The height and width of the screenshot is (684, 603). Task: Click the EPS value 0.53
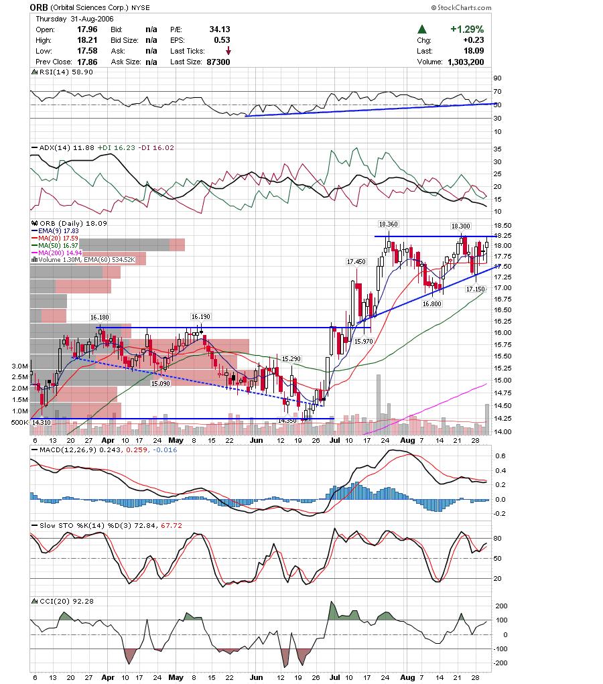tap(222, 40)
